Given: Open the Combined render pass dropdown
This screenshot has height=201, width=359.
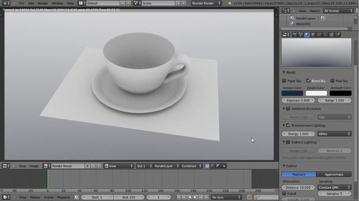Looking at the screenshot, I should point(191,166).
